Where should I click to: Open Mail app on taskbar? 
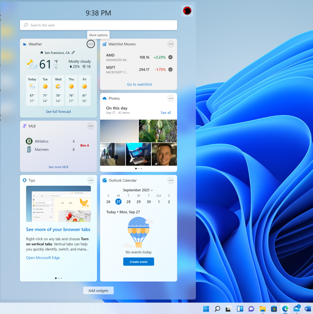[296, 309]
